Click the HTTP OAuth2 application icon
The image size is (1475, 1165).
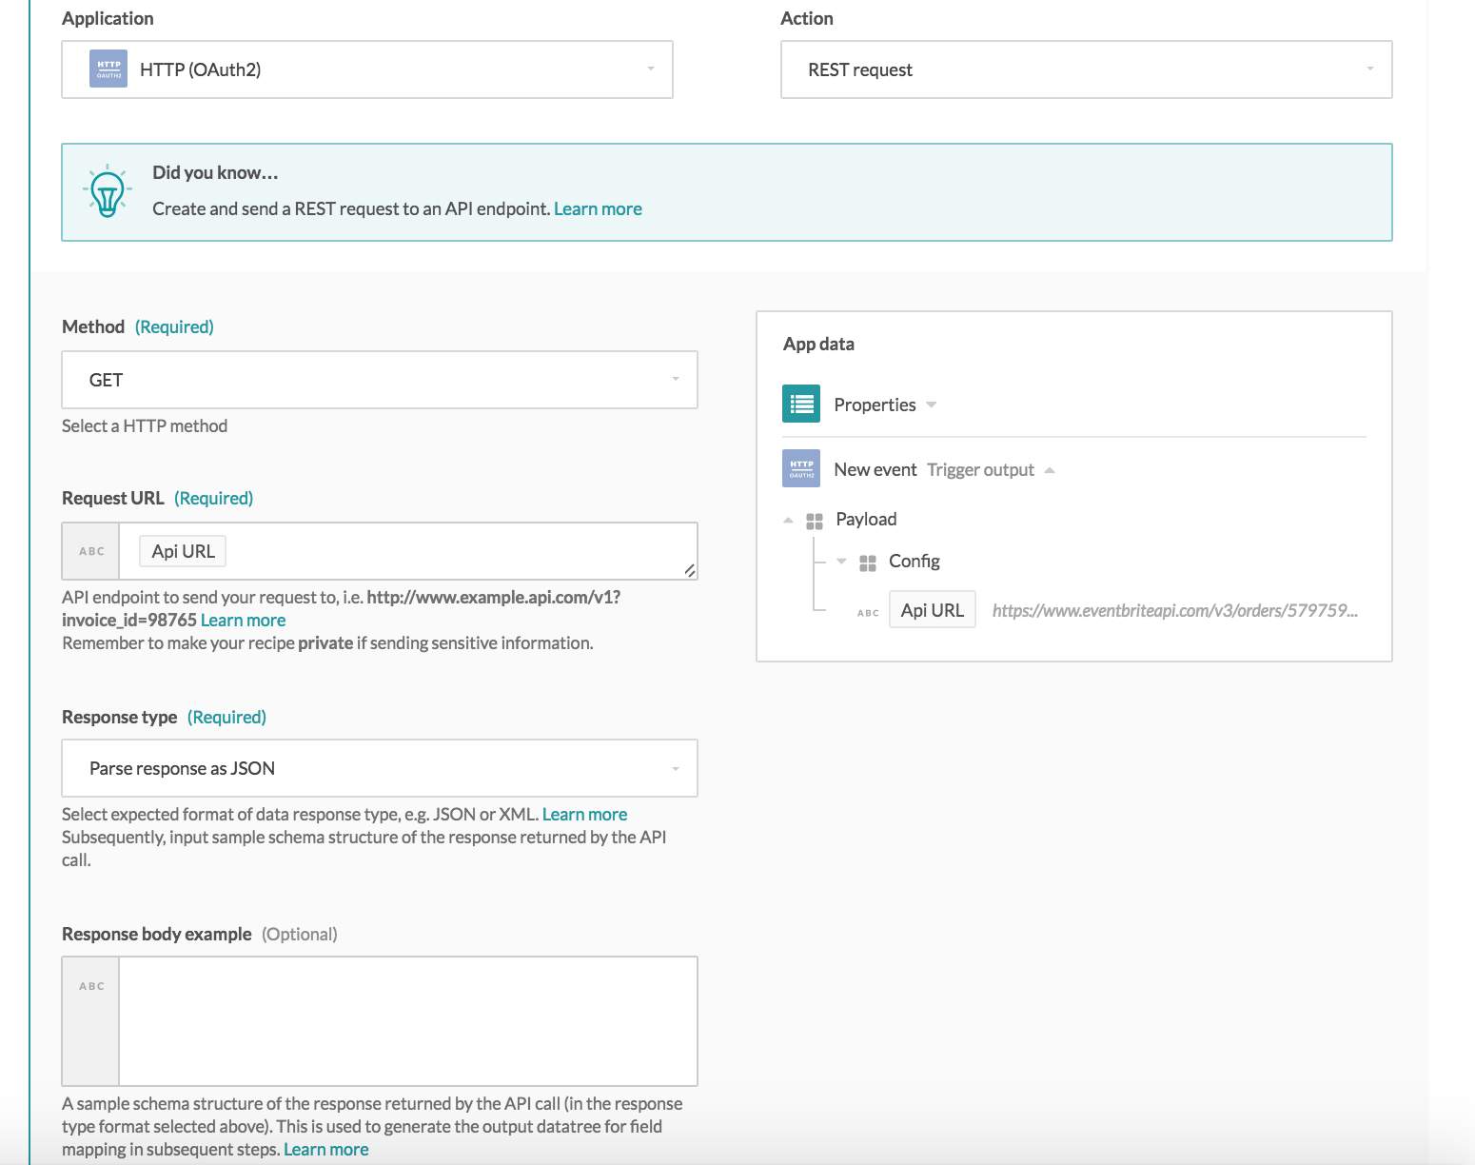coord(108,69)
